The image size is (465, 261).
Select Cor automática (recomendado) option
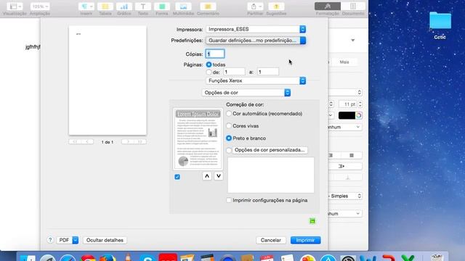coord(229,114)
